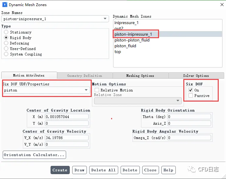The height and width of the screenshot is (179, 226).
Task: Select the top zone in list
Action: 118,52
